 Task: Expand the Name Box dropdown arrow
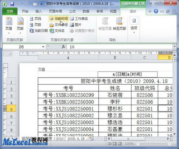pyautogui.click(x=43, y=47)
